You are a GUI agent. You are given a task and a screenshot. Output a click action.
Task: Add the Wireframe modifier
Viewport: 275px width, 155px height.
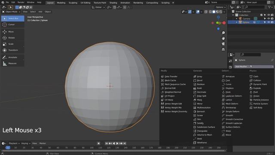tap(200, 143)
